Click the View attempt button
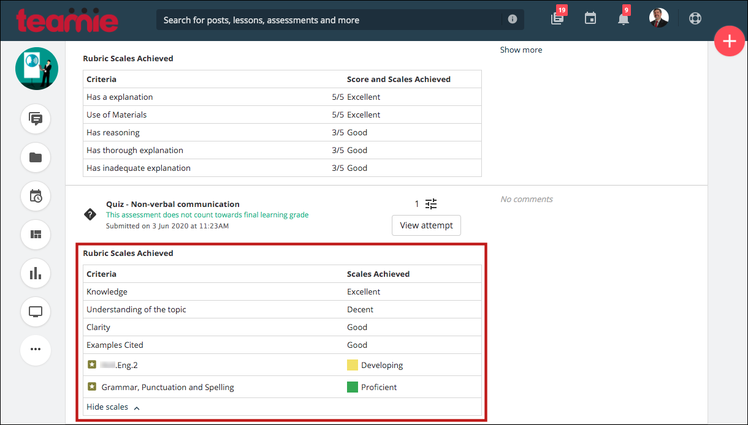The image size is (748, 425). tap(426, 225)
